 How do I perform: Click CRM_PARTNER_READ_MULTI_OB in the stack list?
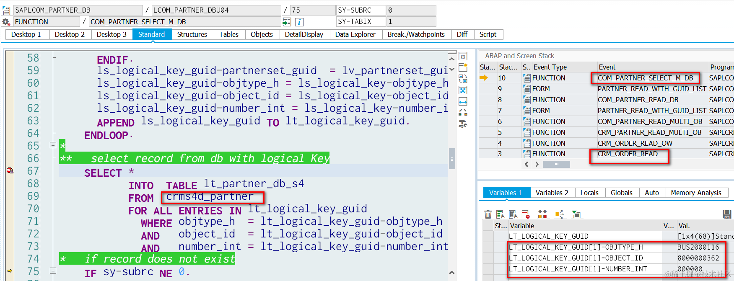[x=650, y=132]
